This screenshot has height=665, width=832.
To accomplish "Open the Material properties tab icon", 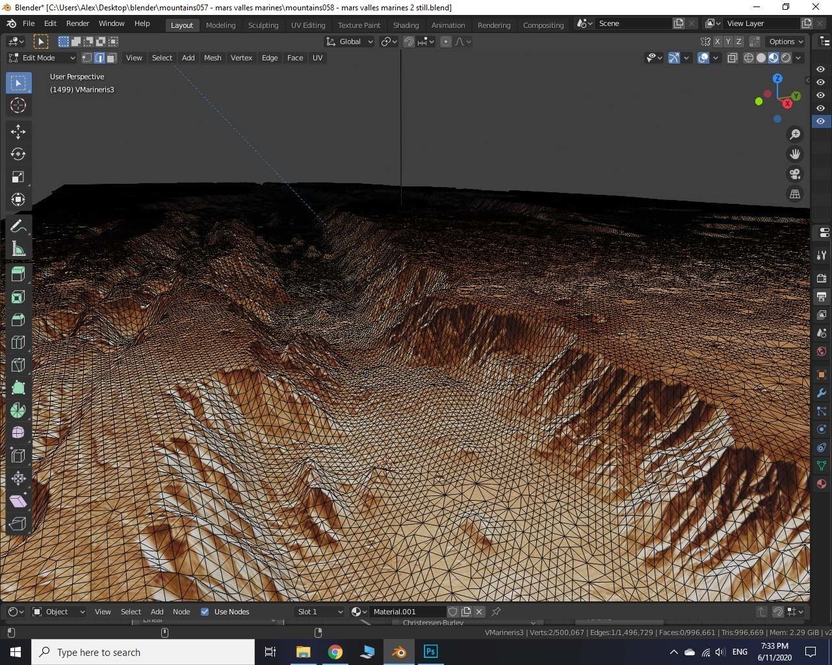I will pos(822,484).
